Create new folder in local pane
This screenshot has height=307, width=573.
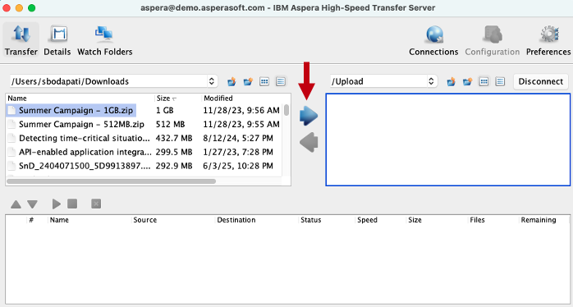point(248,81)
